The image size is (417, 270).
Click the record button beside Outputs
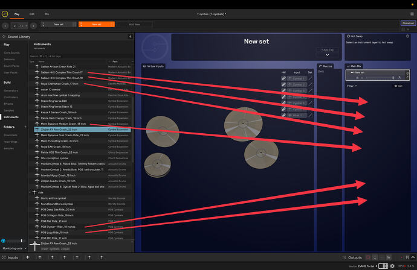tap(368, 257)
